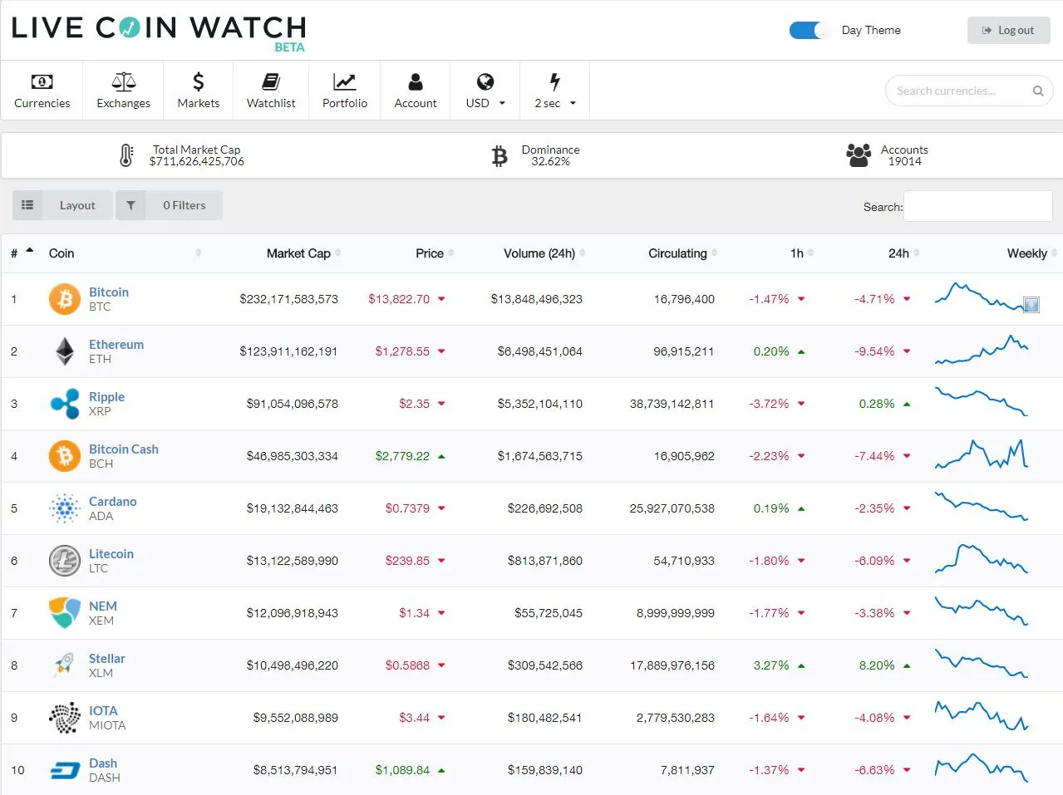Open the Layout options menu
Image resolution: width=1063 pixels, height=795 pixels.
(62, 205)
